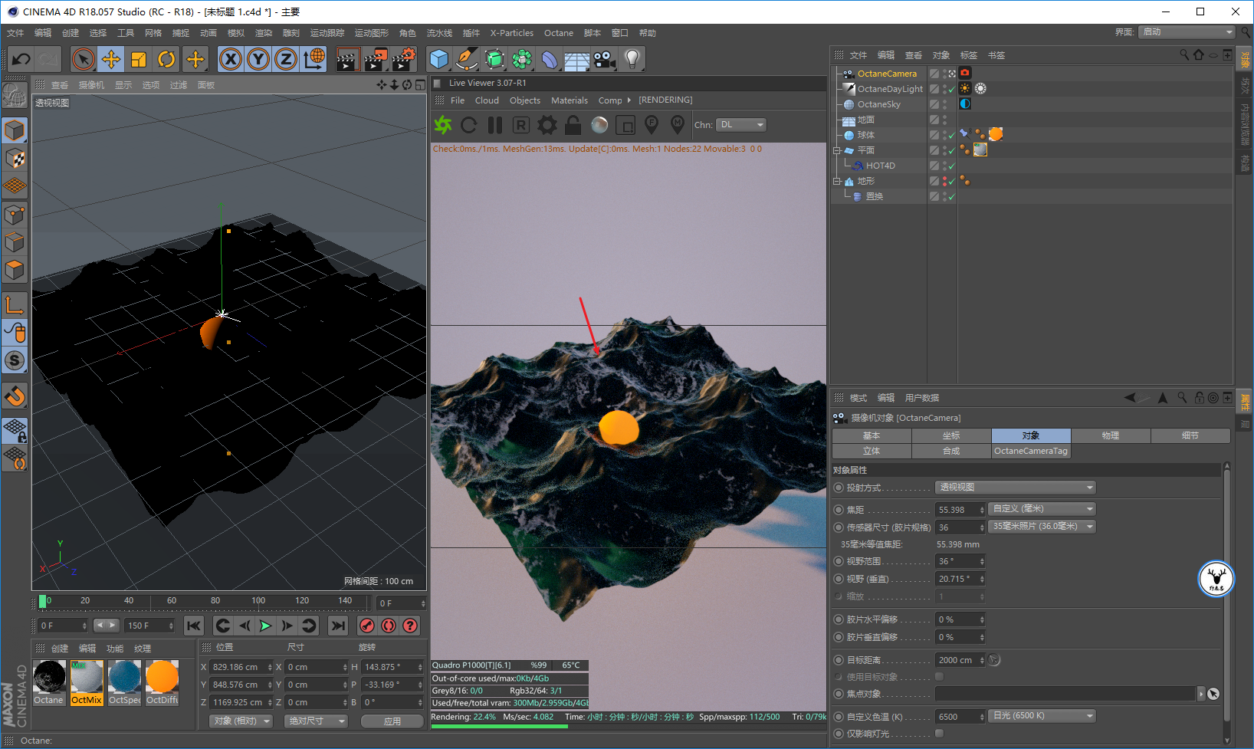Open Octane settings gear in Live Viewer
The width and height of the screenshot is (1254, 749).
pos(547,125)
